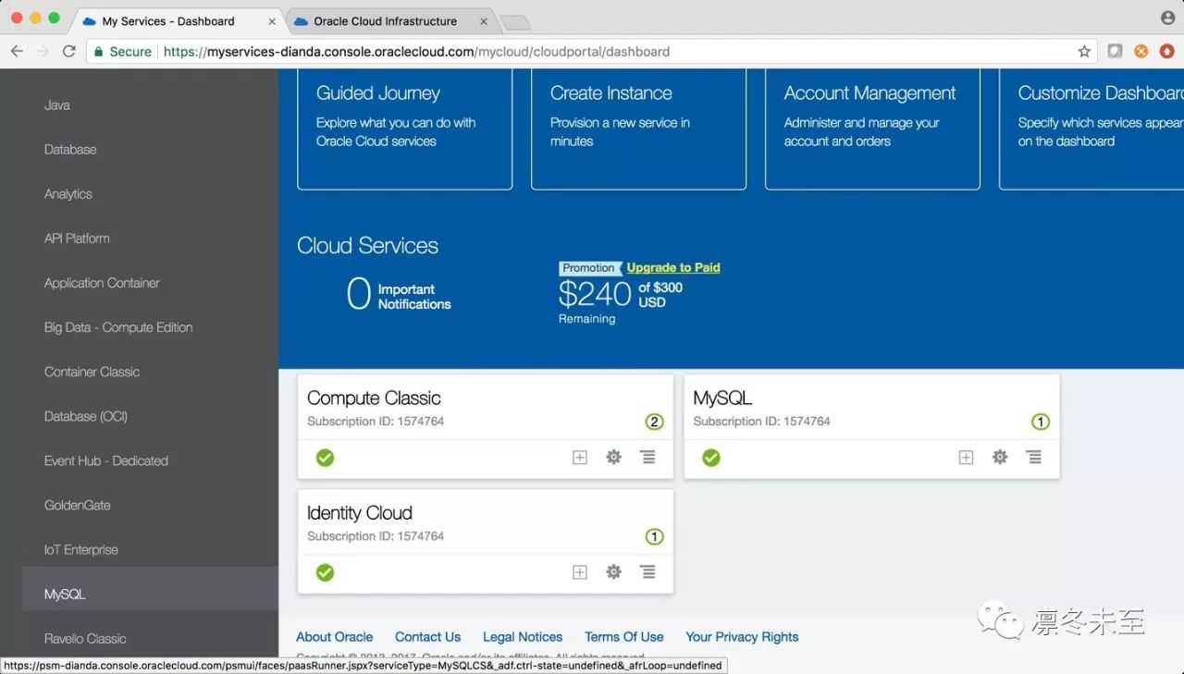This screenshot has height=674, width=1184.
Task: Switch to the Oracle Cloud Infrastructure tab
Action: click(x=391, y=21)
